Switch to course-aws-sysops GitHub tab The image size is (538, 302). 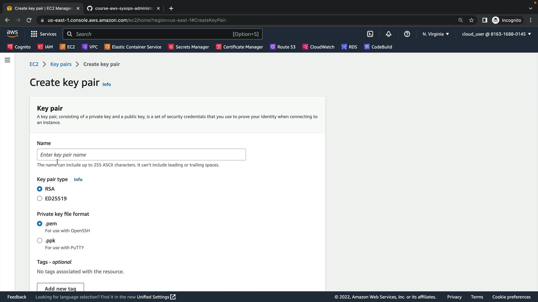pyautogui.click(x=123, y=8)
